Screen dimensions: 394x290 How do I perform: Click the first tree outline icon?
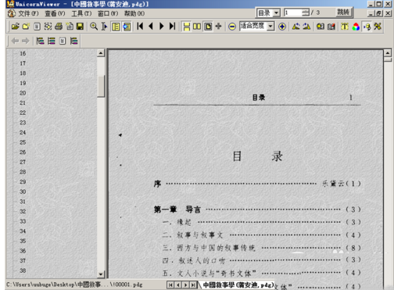[x=40, y=41]
